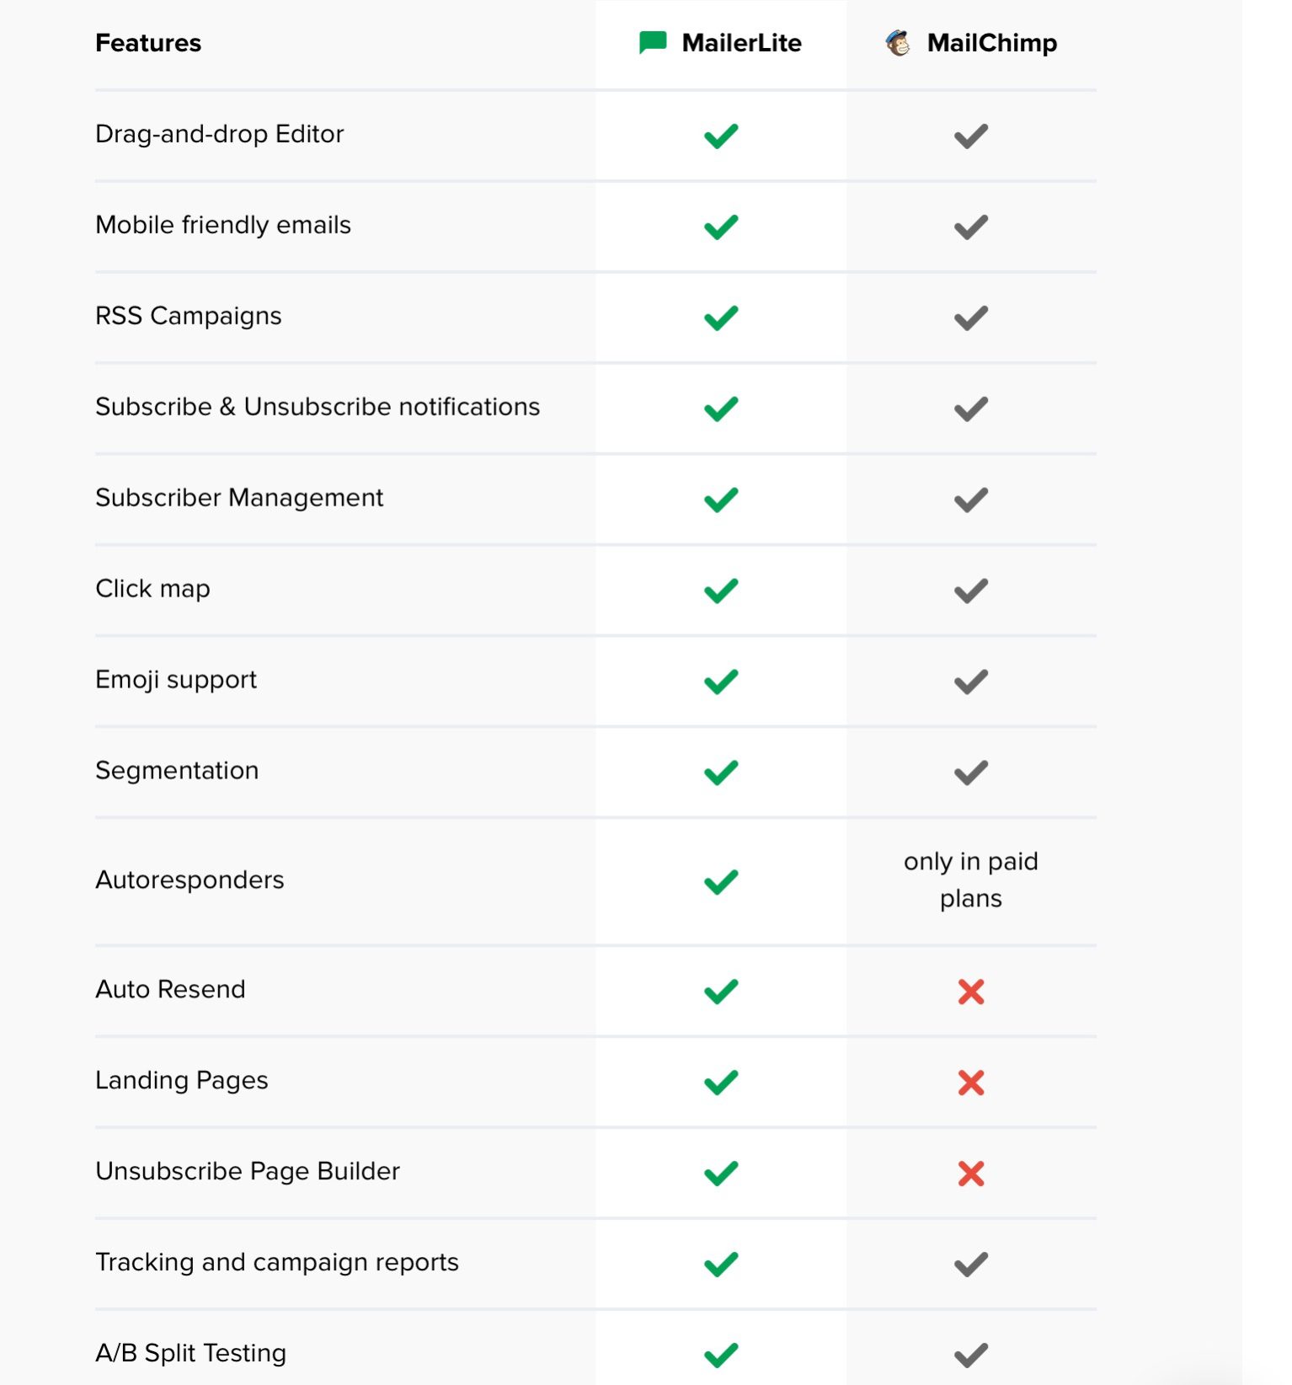This screenshot has height=1385, width=1292.
Task: Click the MailerLite green chat logo icon
Action: (x=653, y=42)
